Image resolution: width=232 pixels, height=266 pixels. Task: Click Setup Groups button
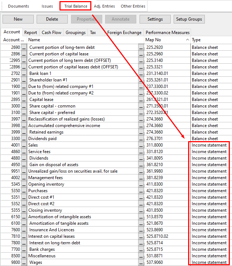[x=189, y=19]
